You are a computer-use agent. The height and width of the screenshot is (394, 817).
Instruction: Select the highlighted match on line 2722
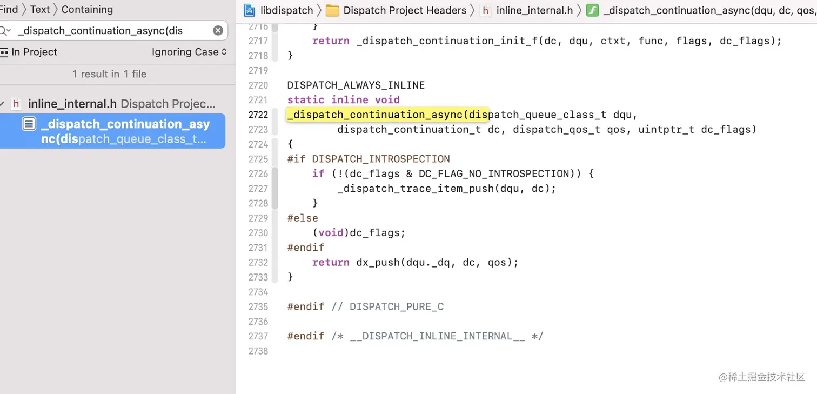tap(387, 115)
